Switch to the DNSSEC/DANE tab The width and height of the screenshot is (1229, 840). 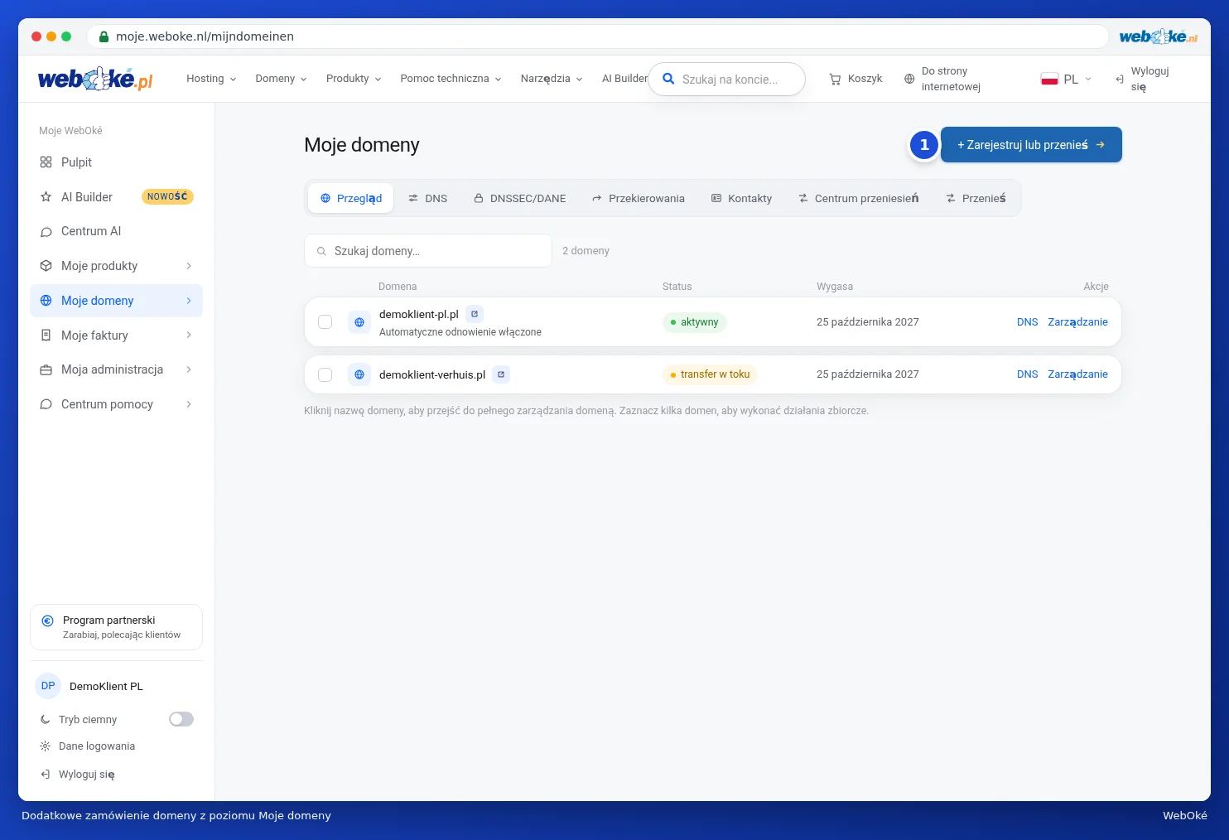click(x=520, y=199)
